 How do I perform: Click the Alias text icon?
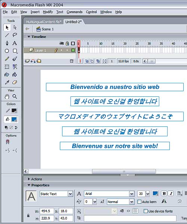point(164,201)
